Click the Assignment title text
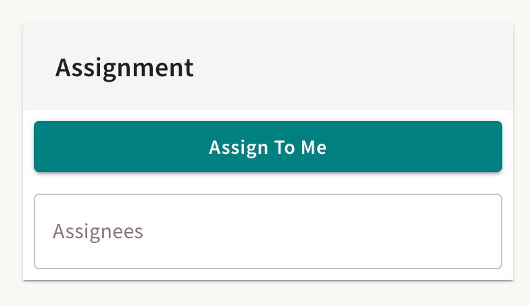Screen dimensions: 530x305 point(124,67)
